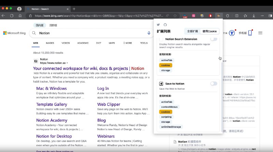This screenshot has width=273, height=152.
Task: Open the Blog link
Action: [x=101, y=120]
